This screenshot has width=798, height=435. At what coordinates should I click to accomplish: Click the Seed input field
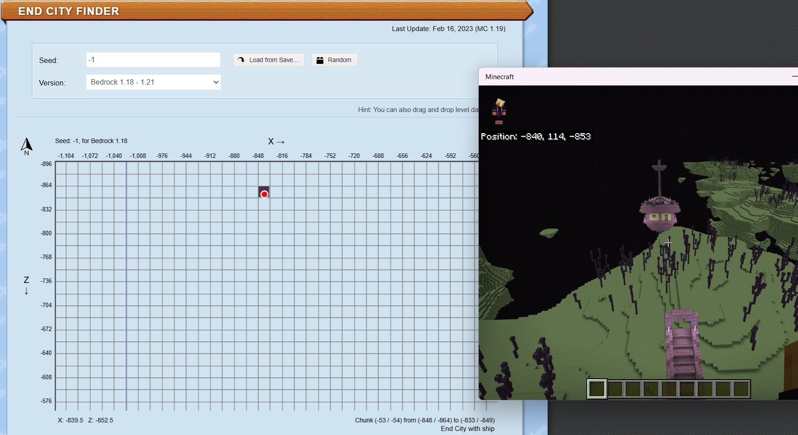point(153,60)
